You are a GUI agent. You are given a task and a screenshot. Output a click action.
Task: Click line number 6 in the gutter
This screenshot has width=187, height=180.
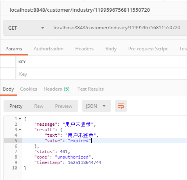coord(16,146)
